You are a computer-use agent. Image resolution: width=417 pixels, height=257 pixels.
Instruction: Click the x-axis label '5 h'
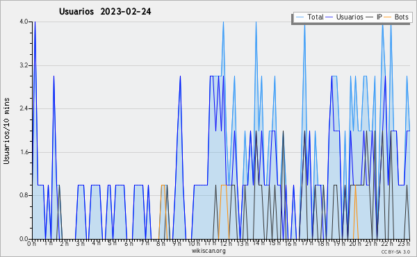(x=112, y=243)
